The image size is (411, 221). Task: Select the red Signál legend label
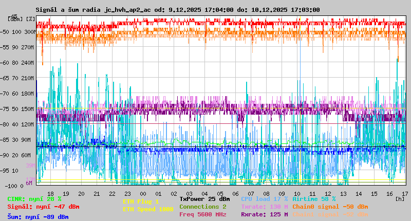(43, 207)
